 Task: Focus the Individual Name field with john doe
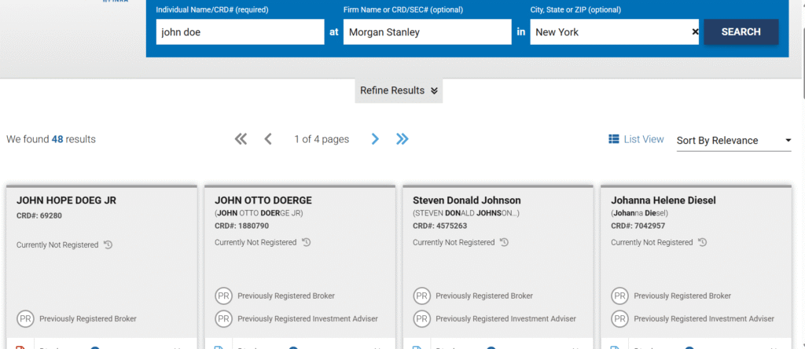point(241,31)
